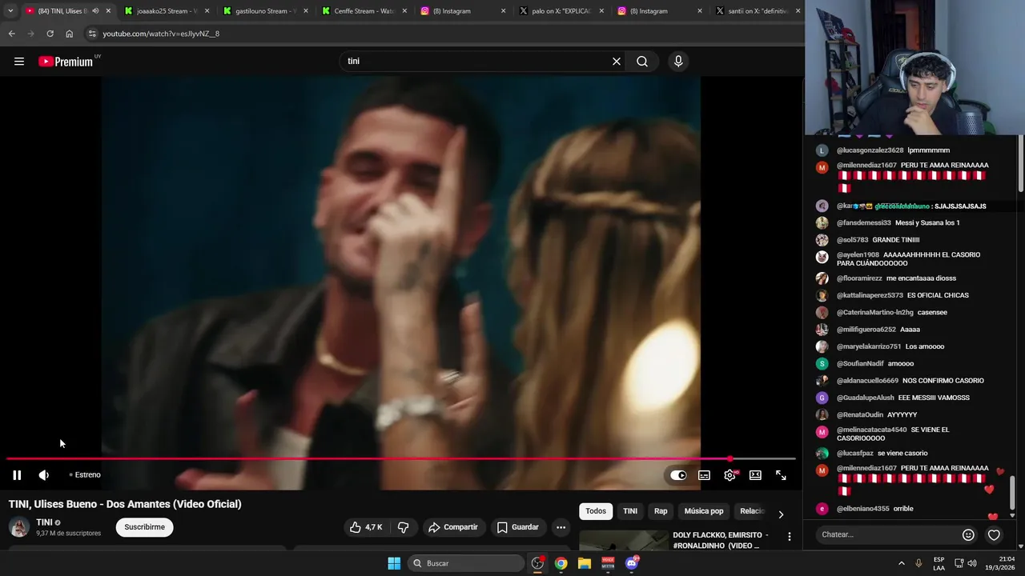Select the Música pop filter chip

pos(704,511)
